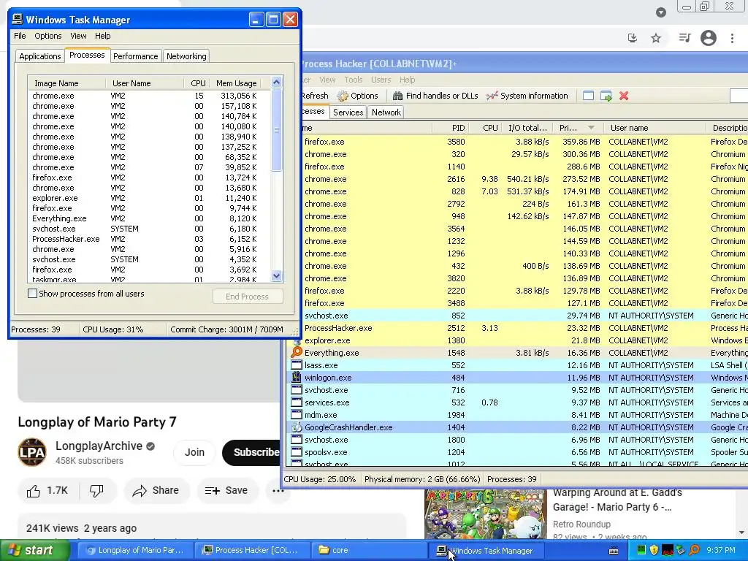The image size is (748, 561).
Task: Click on-screen keyboard icon in taskbar
Action: point(614,551)
